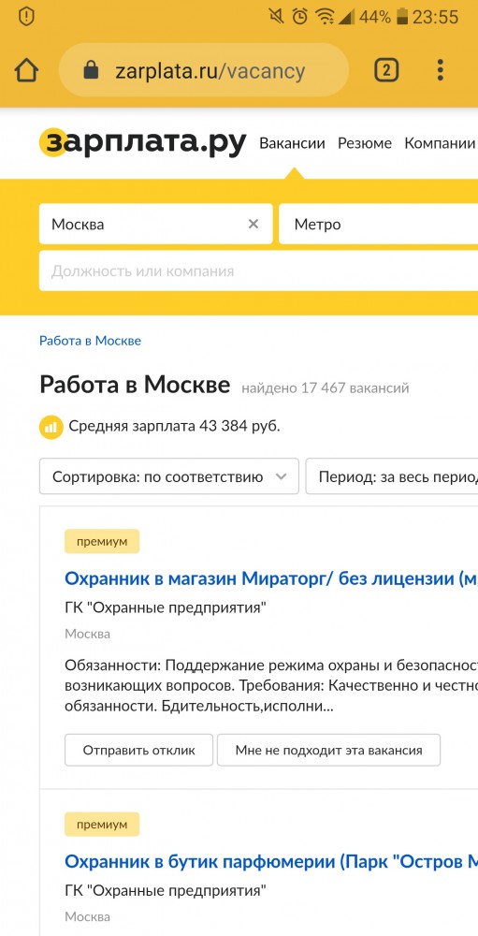Tap the Wi-Fi status icon

325,17
